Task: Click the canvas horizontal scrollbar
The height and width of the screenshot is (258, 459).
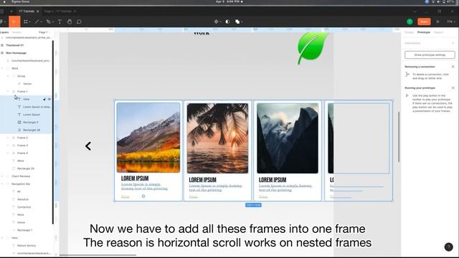Action: (98, 255)
